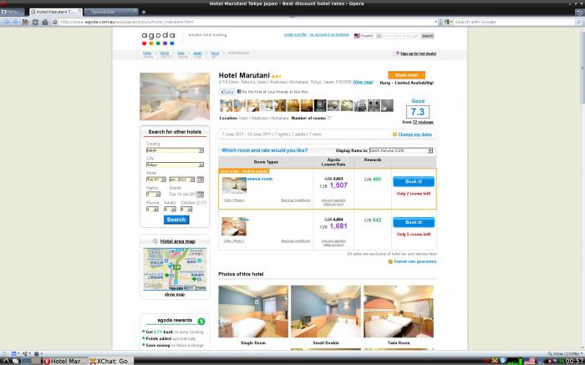
Task: Open the arrival date calendar icon
Action: pos(201,180)
